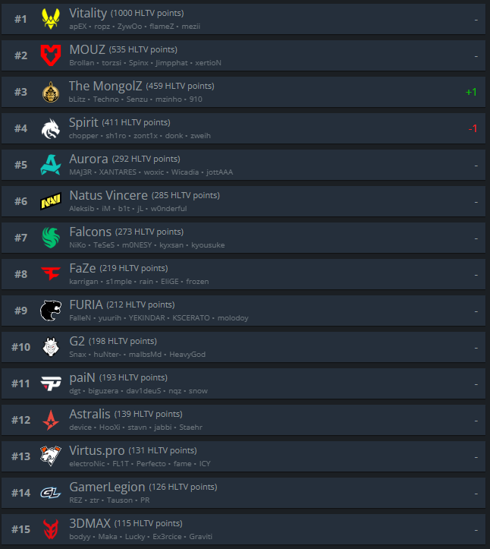
Task: Expand the #15 3DMAX ranking row
Action: [x=243, y=529]
